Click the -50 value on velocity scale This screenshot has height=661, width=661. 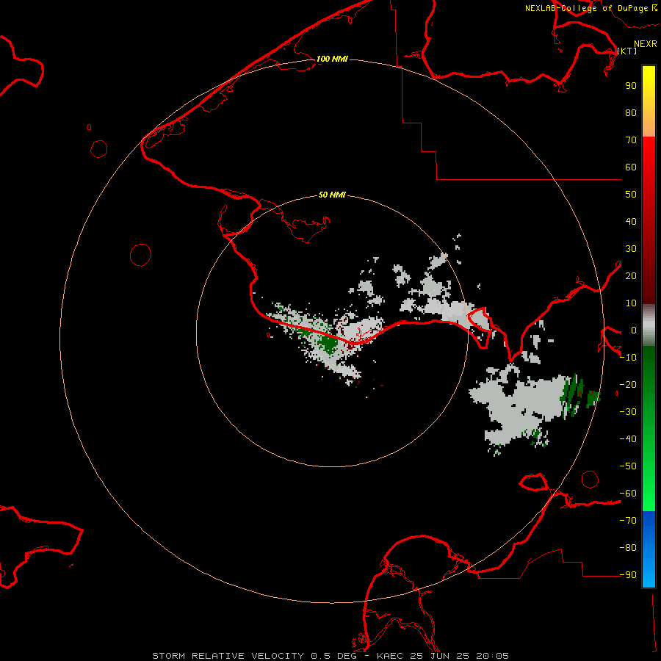(x=628, y=466)
